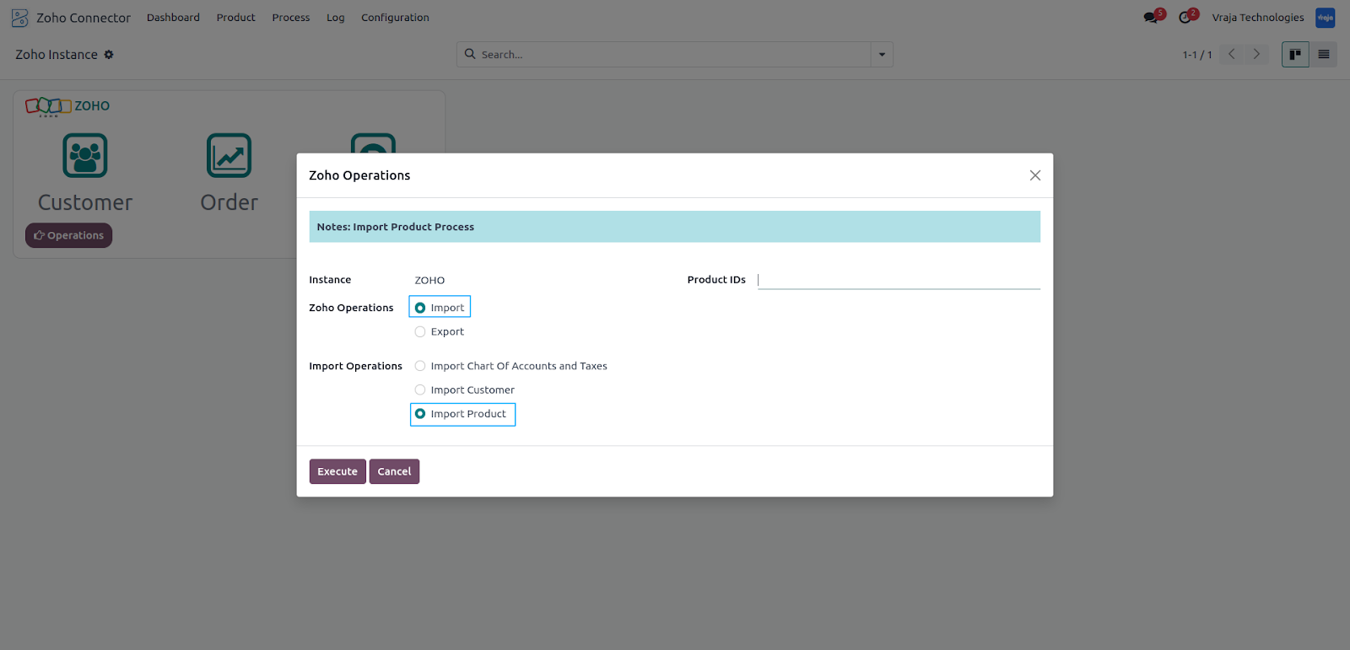The image size is (1350, 650).
Task: Go to next record page arrow
Action: (1256, 54)
